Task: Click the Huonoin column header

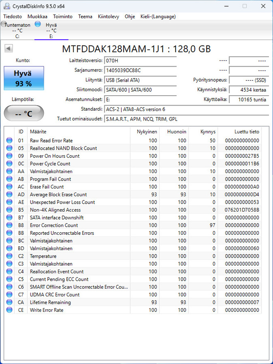Action: 174,132
